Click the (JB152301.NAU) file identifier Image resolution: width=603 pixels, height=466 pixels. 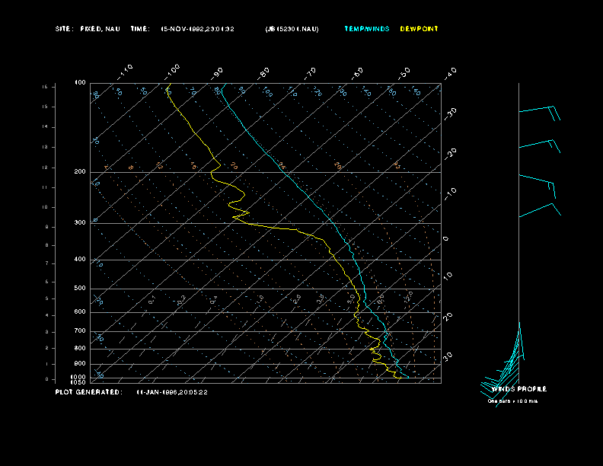tap(292, 29)
